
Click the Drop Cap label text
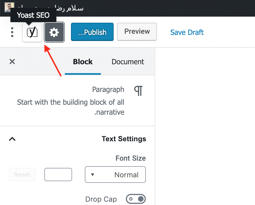tap(101, 199)
